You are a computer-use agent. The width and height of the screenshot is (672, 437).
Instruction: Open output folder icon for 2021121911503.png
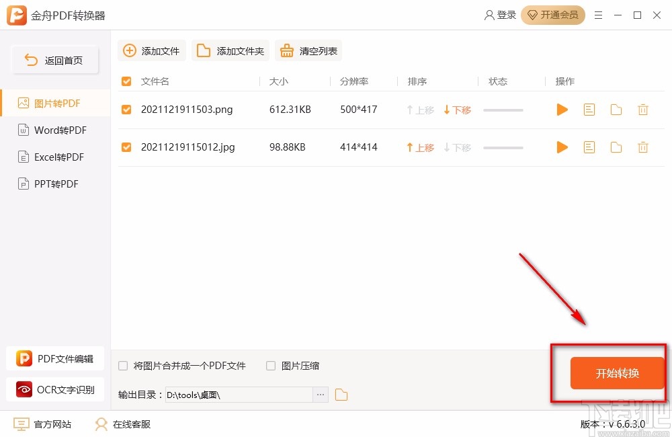[x=616, y=110]
